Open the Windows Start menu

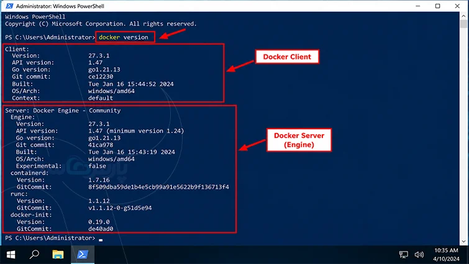coord(11,255)
